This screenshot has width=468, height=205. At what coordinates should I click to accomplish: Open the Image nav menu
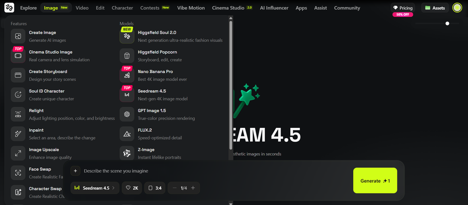pyautogui.click(x=56, y=8)
